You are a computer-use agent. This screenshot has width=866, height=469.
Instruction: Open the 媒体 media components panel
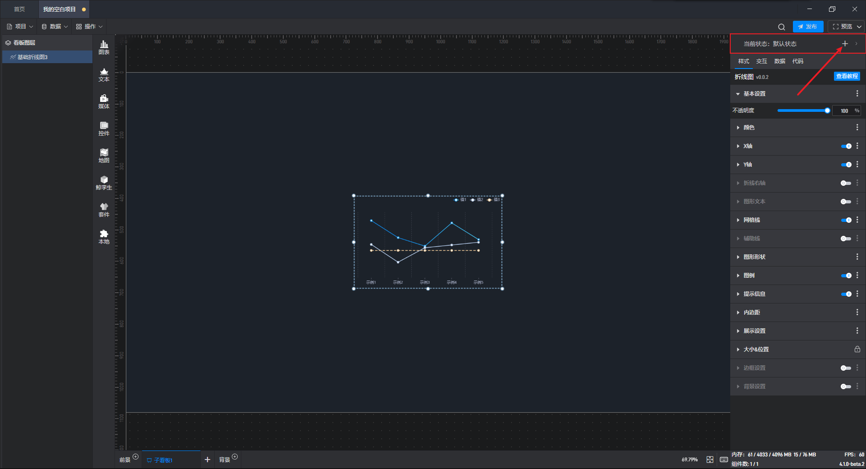104,101
